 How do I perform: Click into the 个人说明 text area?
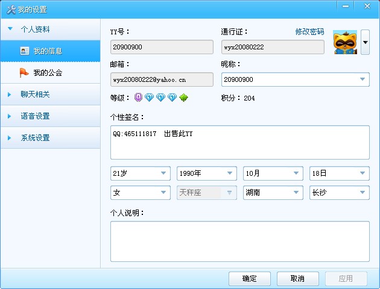tap(240, 241)
